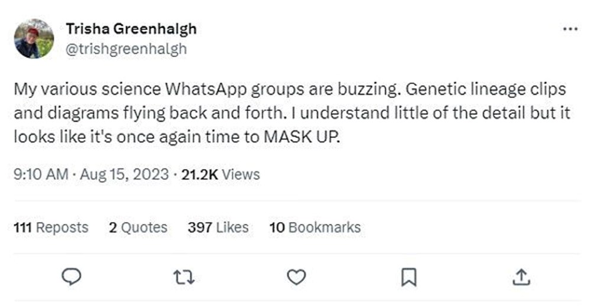The width and height of the screenshot is (591, 307).
Task: Visit the @trishgreenhalgh handle link
Action: click(126, 49)
